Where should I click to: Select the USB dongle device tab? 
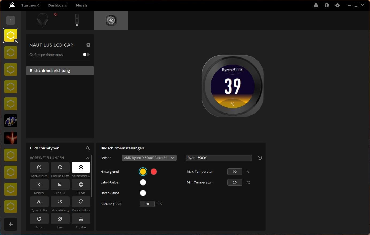tap(77, 20)
